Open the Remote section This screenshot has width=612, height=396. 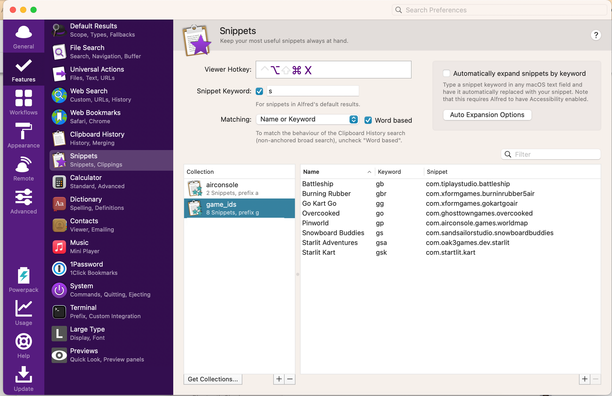pos(24,169)
